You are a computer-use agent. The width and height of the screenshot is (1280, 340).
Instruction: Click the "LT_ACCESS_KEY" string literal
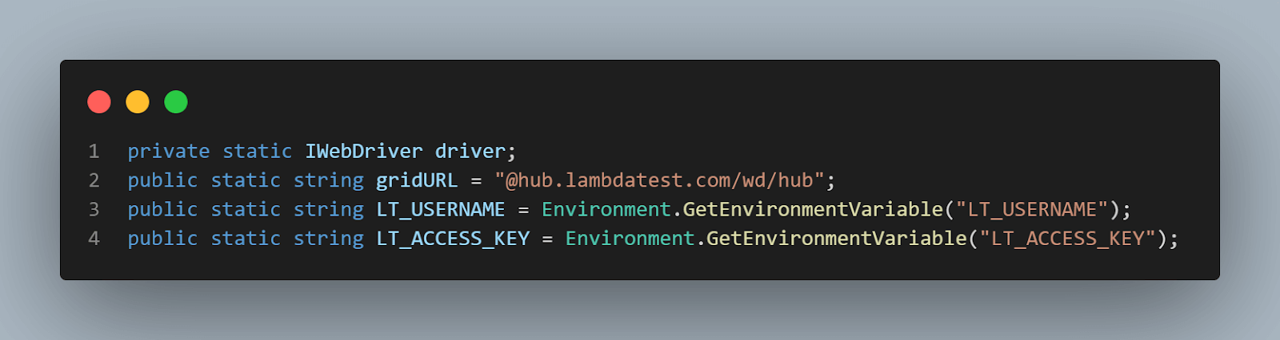pyautogui.click(x=1068, y=239)
